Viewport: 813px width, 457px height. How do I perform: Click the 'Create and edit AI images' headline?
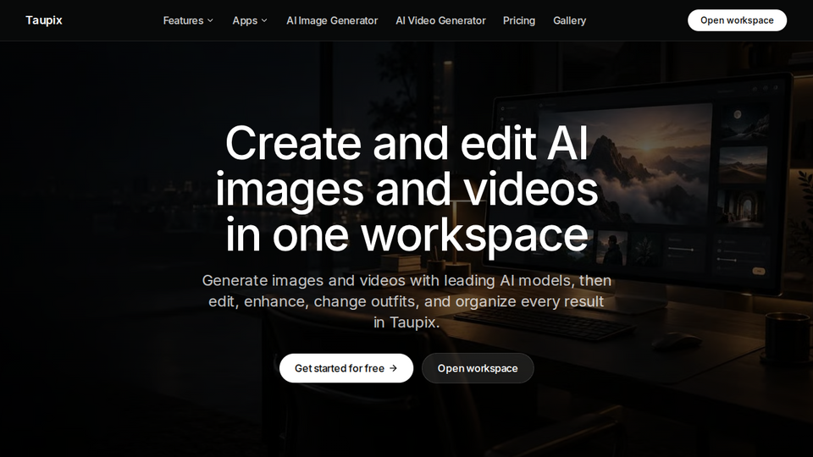point(406,189)
